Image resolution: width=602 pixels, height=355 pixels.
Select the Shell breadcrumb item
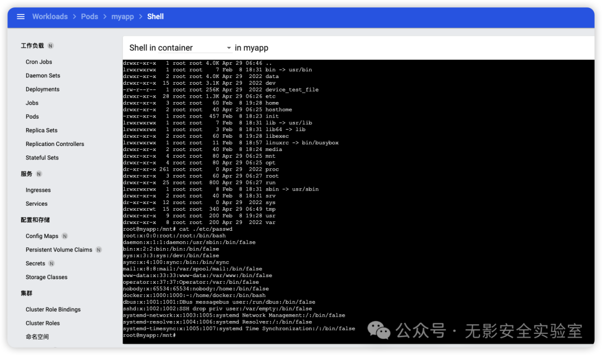(x=156, y=17)
